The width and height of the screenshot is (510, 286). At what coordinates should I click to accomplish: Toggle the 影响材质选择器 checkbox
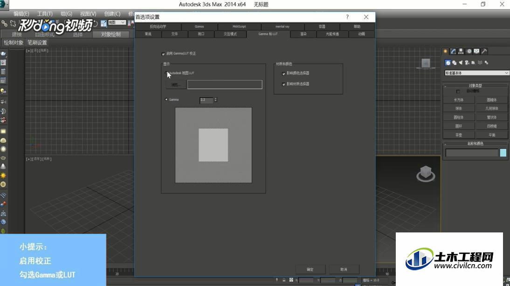point(283,84)
